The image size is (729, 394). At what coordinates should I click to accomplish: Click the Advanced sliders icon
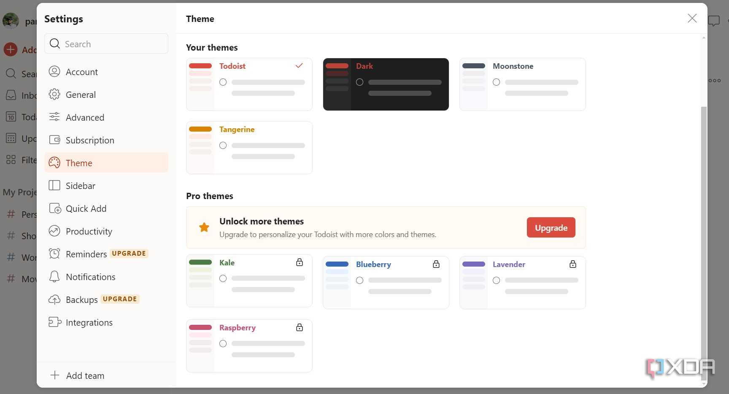[54, 117]
